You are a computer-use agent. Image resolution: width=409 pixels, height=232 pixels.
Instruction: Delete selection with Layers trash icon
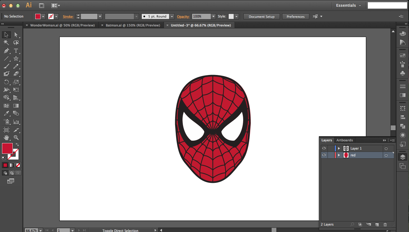(385, 225)
